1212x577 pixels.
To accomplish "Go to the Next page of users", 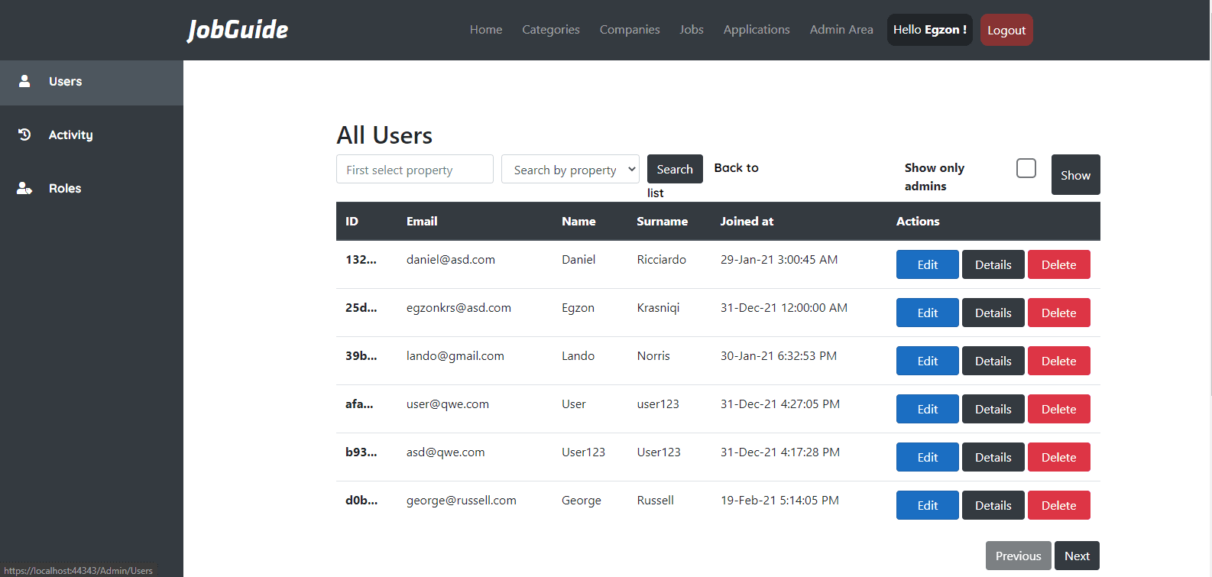I will point(1077,556).
